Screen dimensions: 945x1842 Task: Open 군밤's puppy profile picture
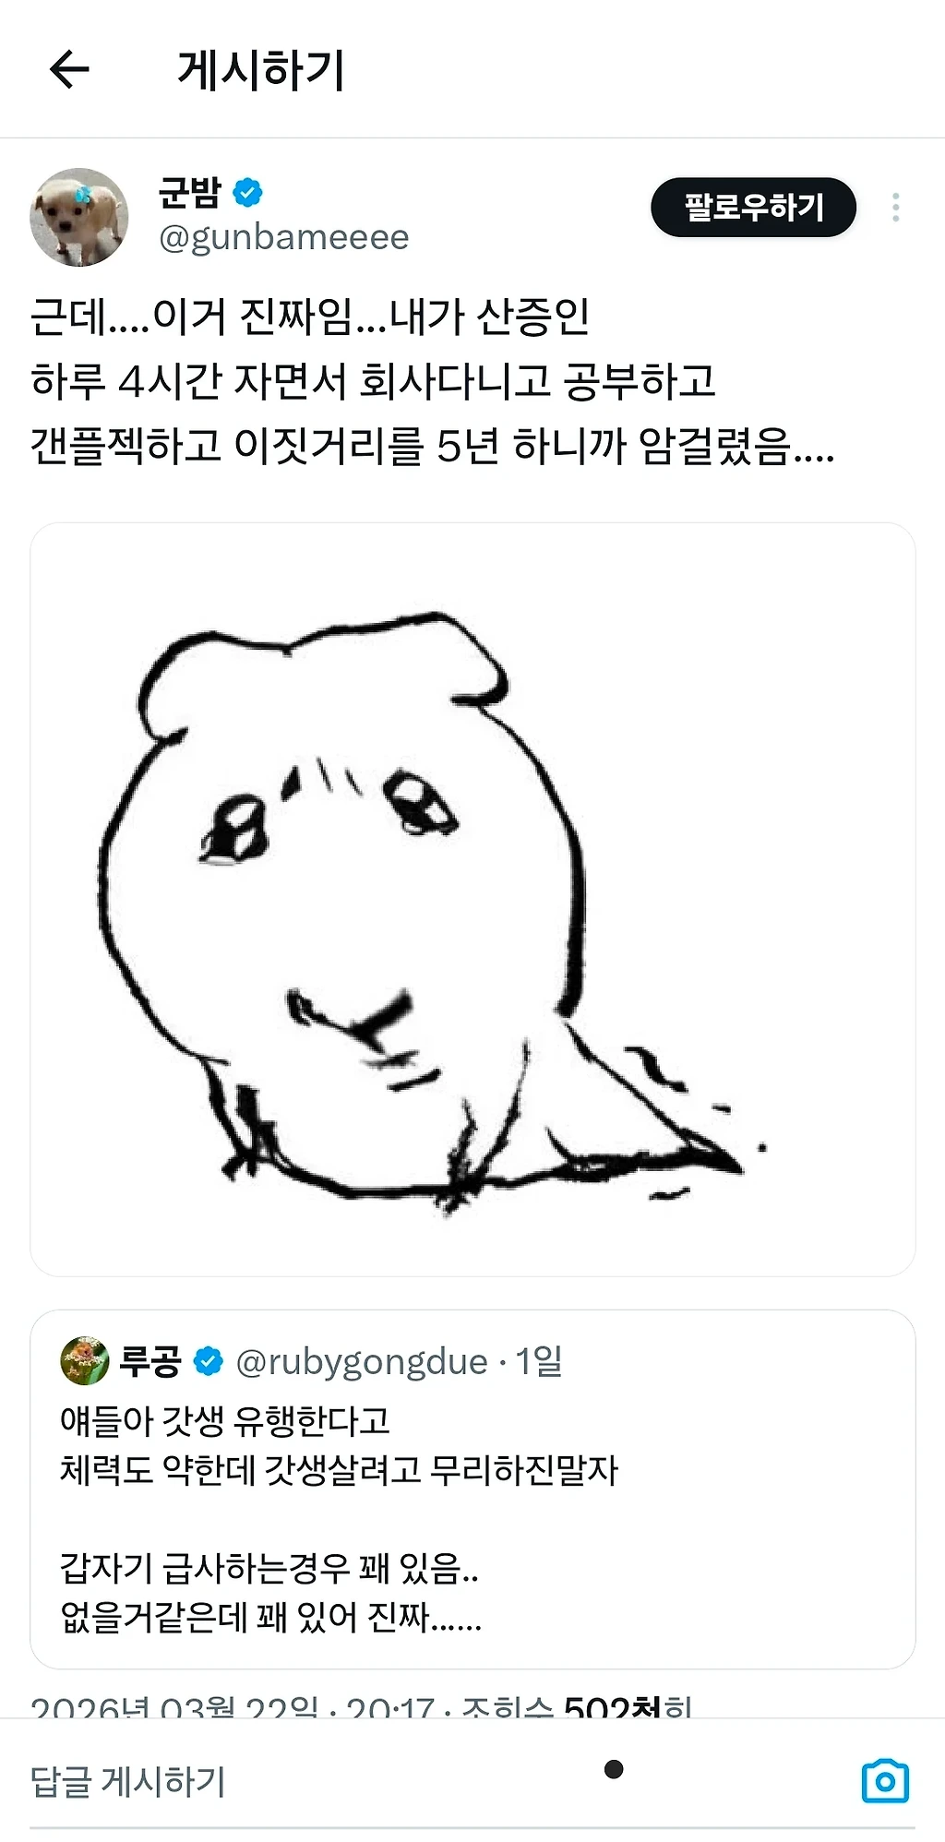(79, 217)
